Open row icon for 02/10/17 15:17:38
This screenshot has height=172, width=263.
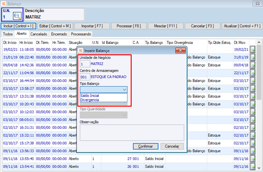click(x=252, y=143)
